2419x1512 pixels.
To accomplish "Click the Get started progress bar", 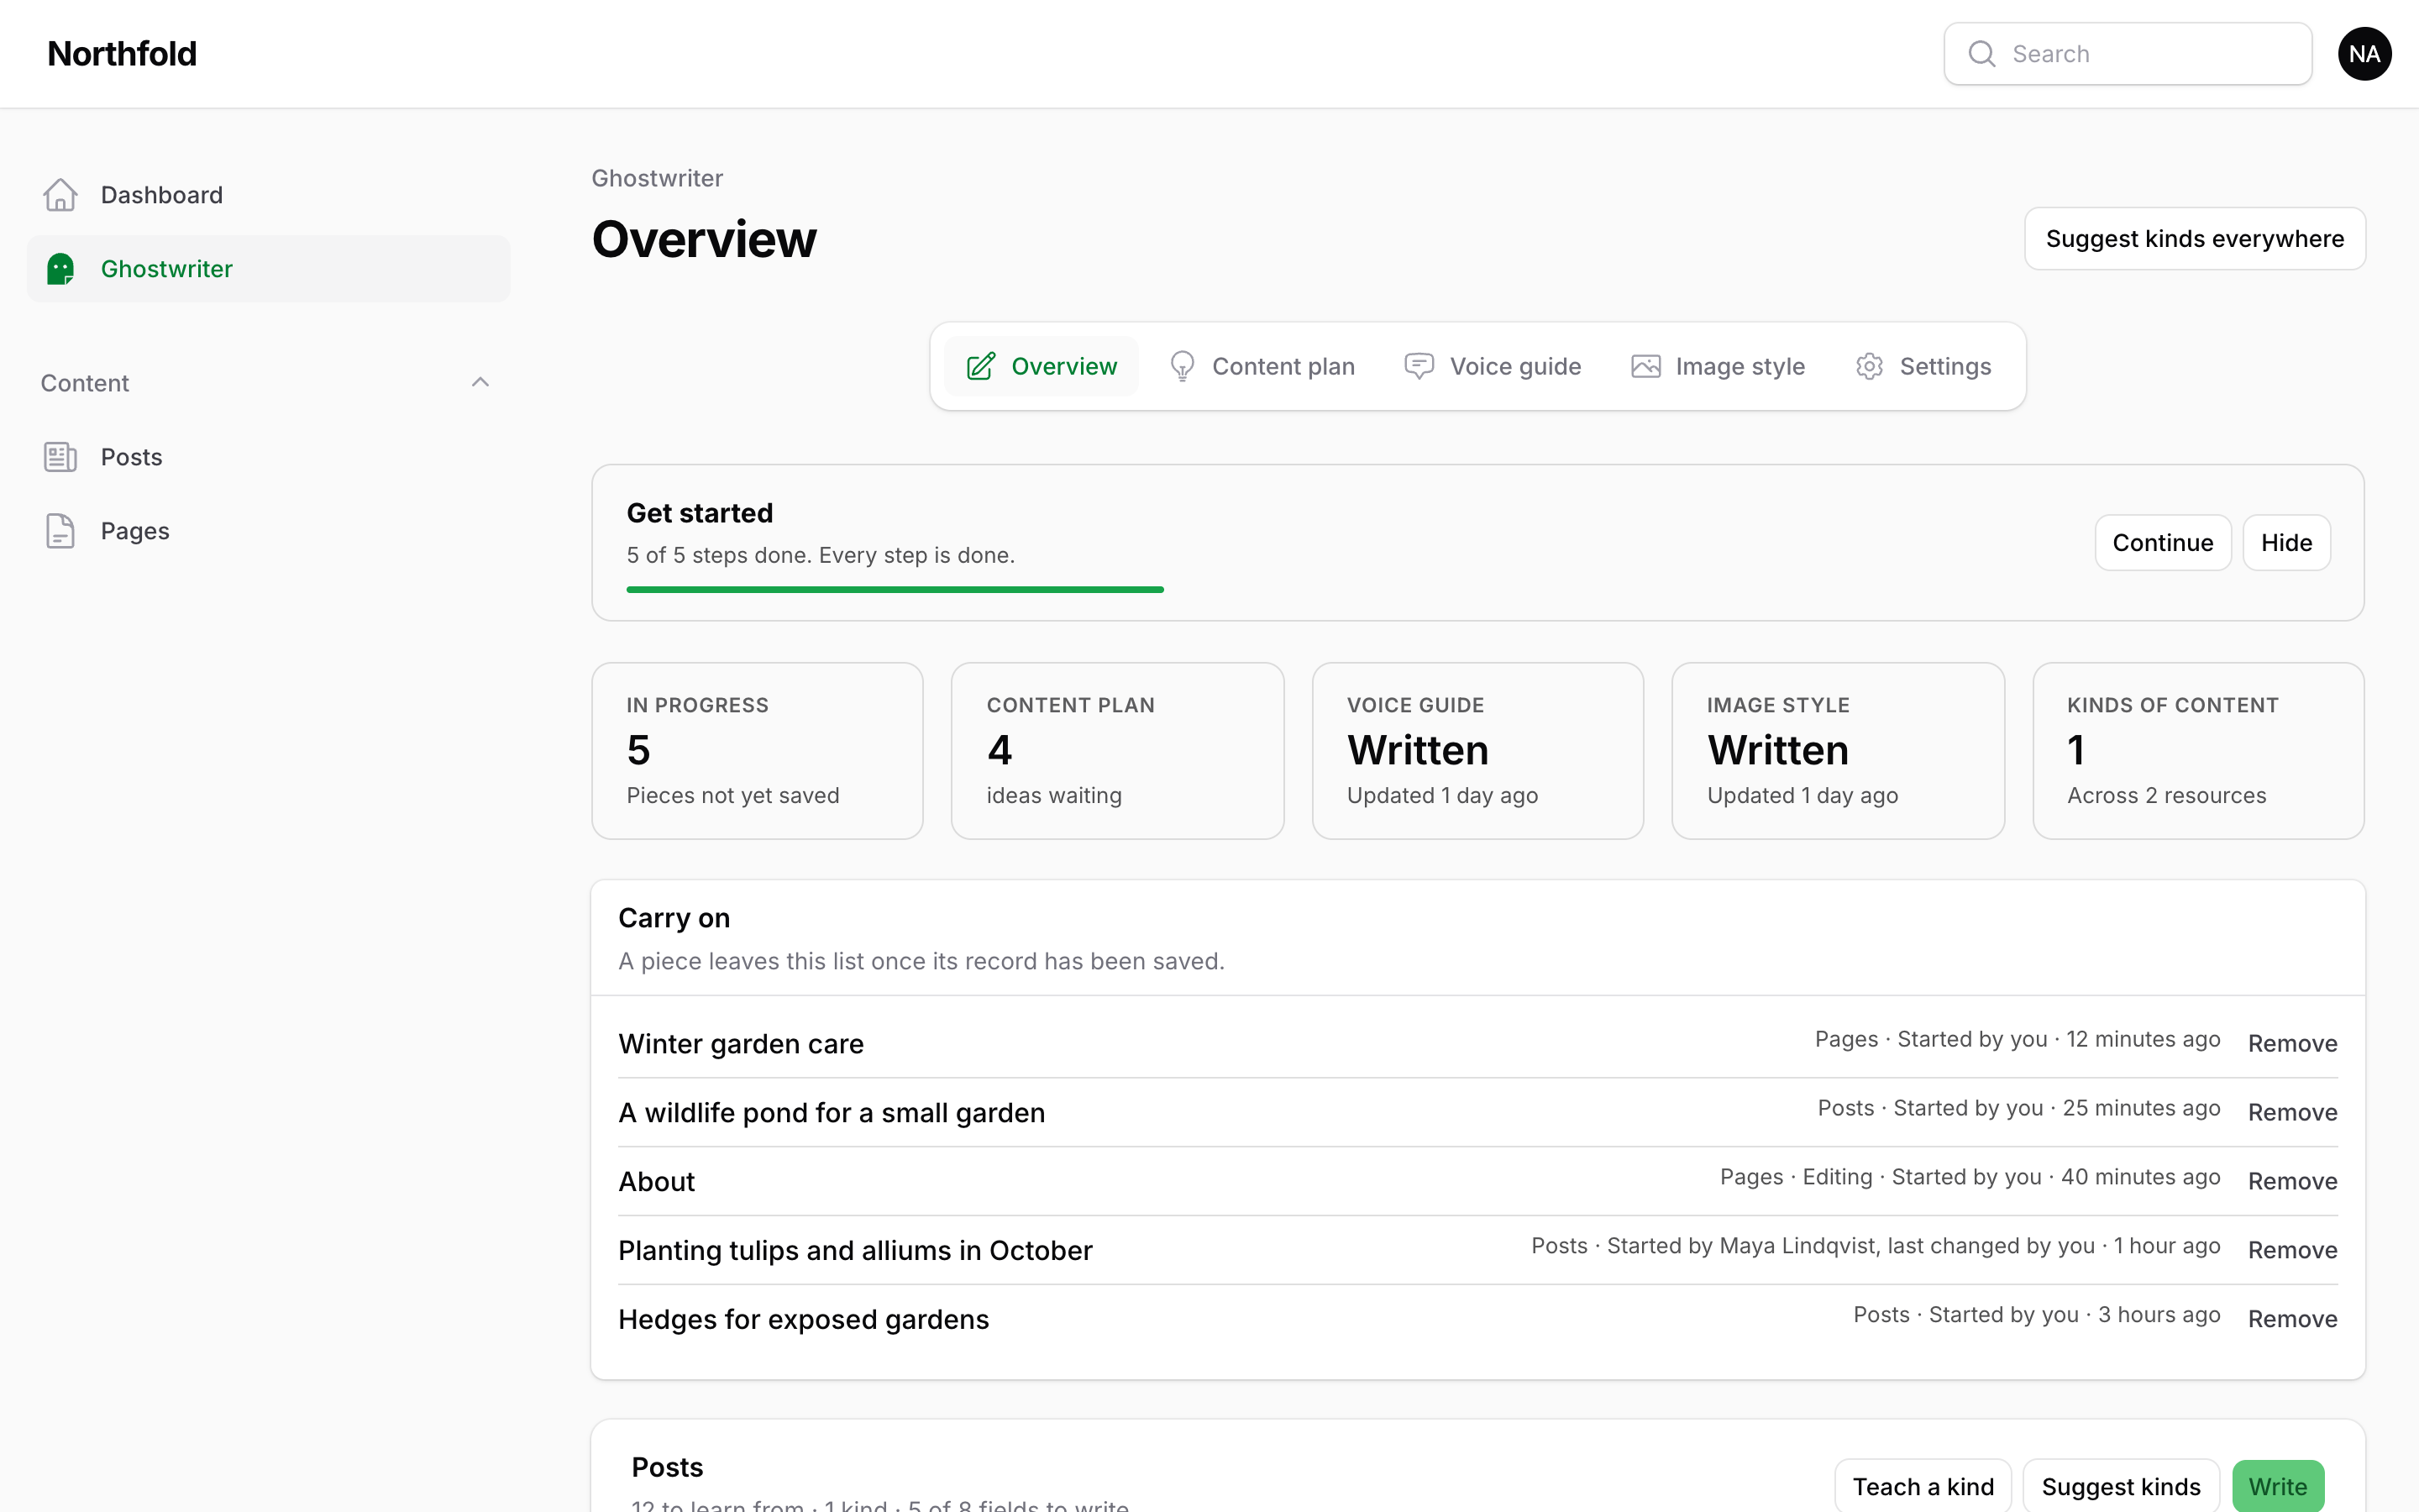I will 895,590.
